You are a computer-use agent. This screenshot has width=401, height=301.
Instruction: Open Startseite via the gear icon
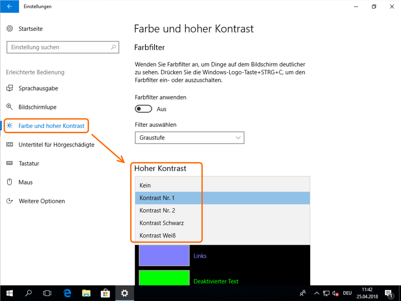point(10,29)
